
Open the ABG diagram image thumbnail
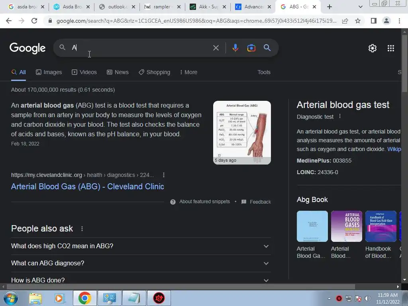tap(242, 133)
